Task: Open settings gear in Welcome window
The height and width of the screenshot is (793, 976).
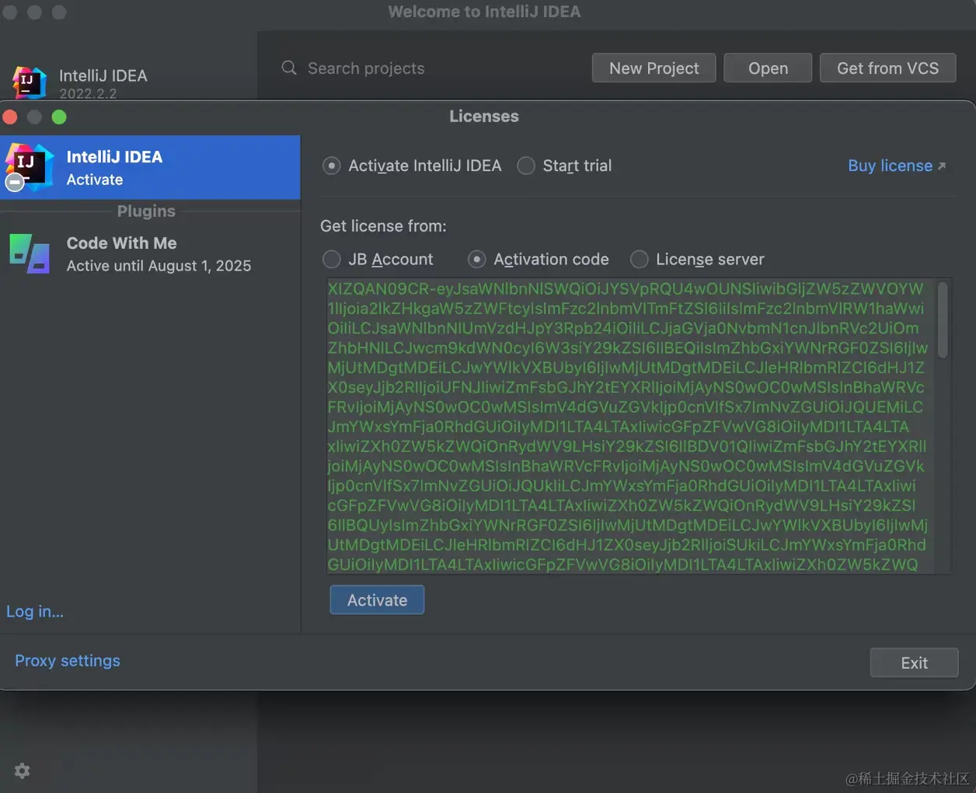Action: (x=23, y=770)
